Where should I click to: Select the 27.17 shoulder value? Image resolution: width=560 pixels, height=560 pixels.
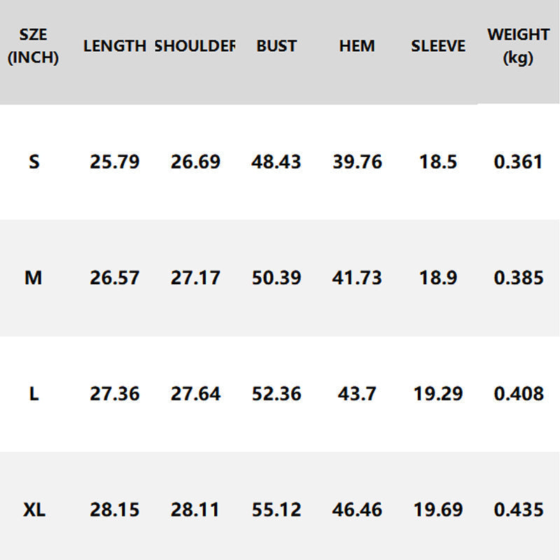195,278
